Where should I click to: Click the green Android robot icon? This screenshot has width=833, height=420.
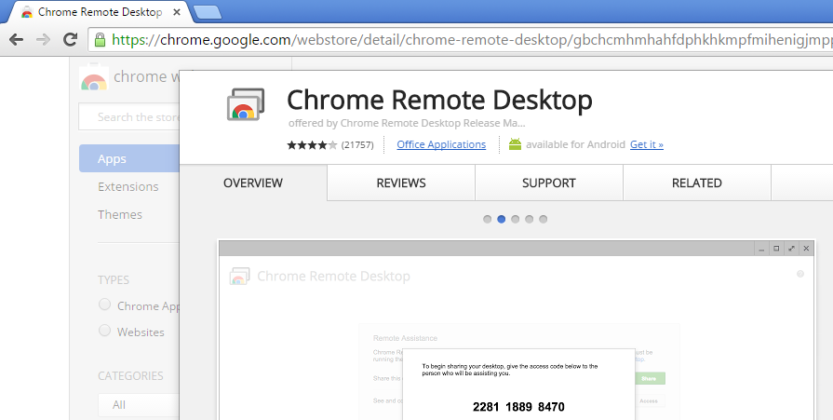515,144
